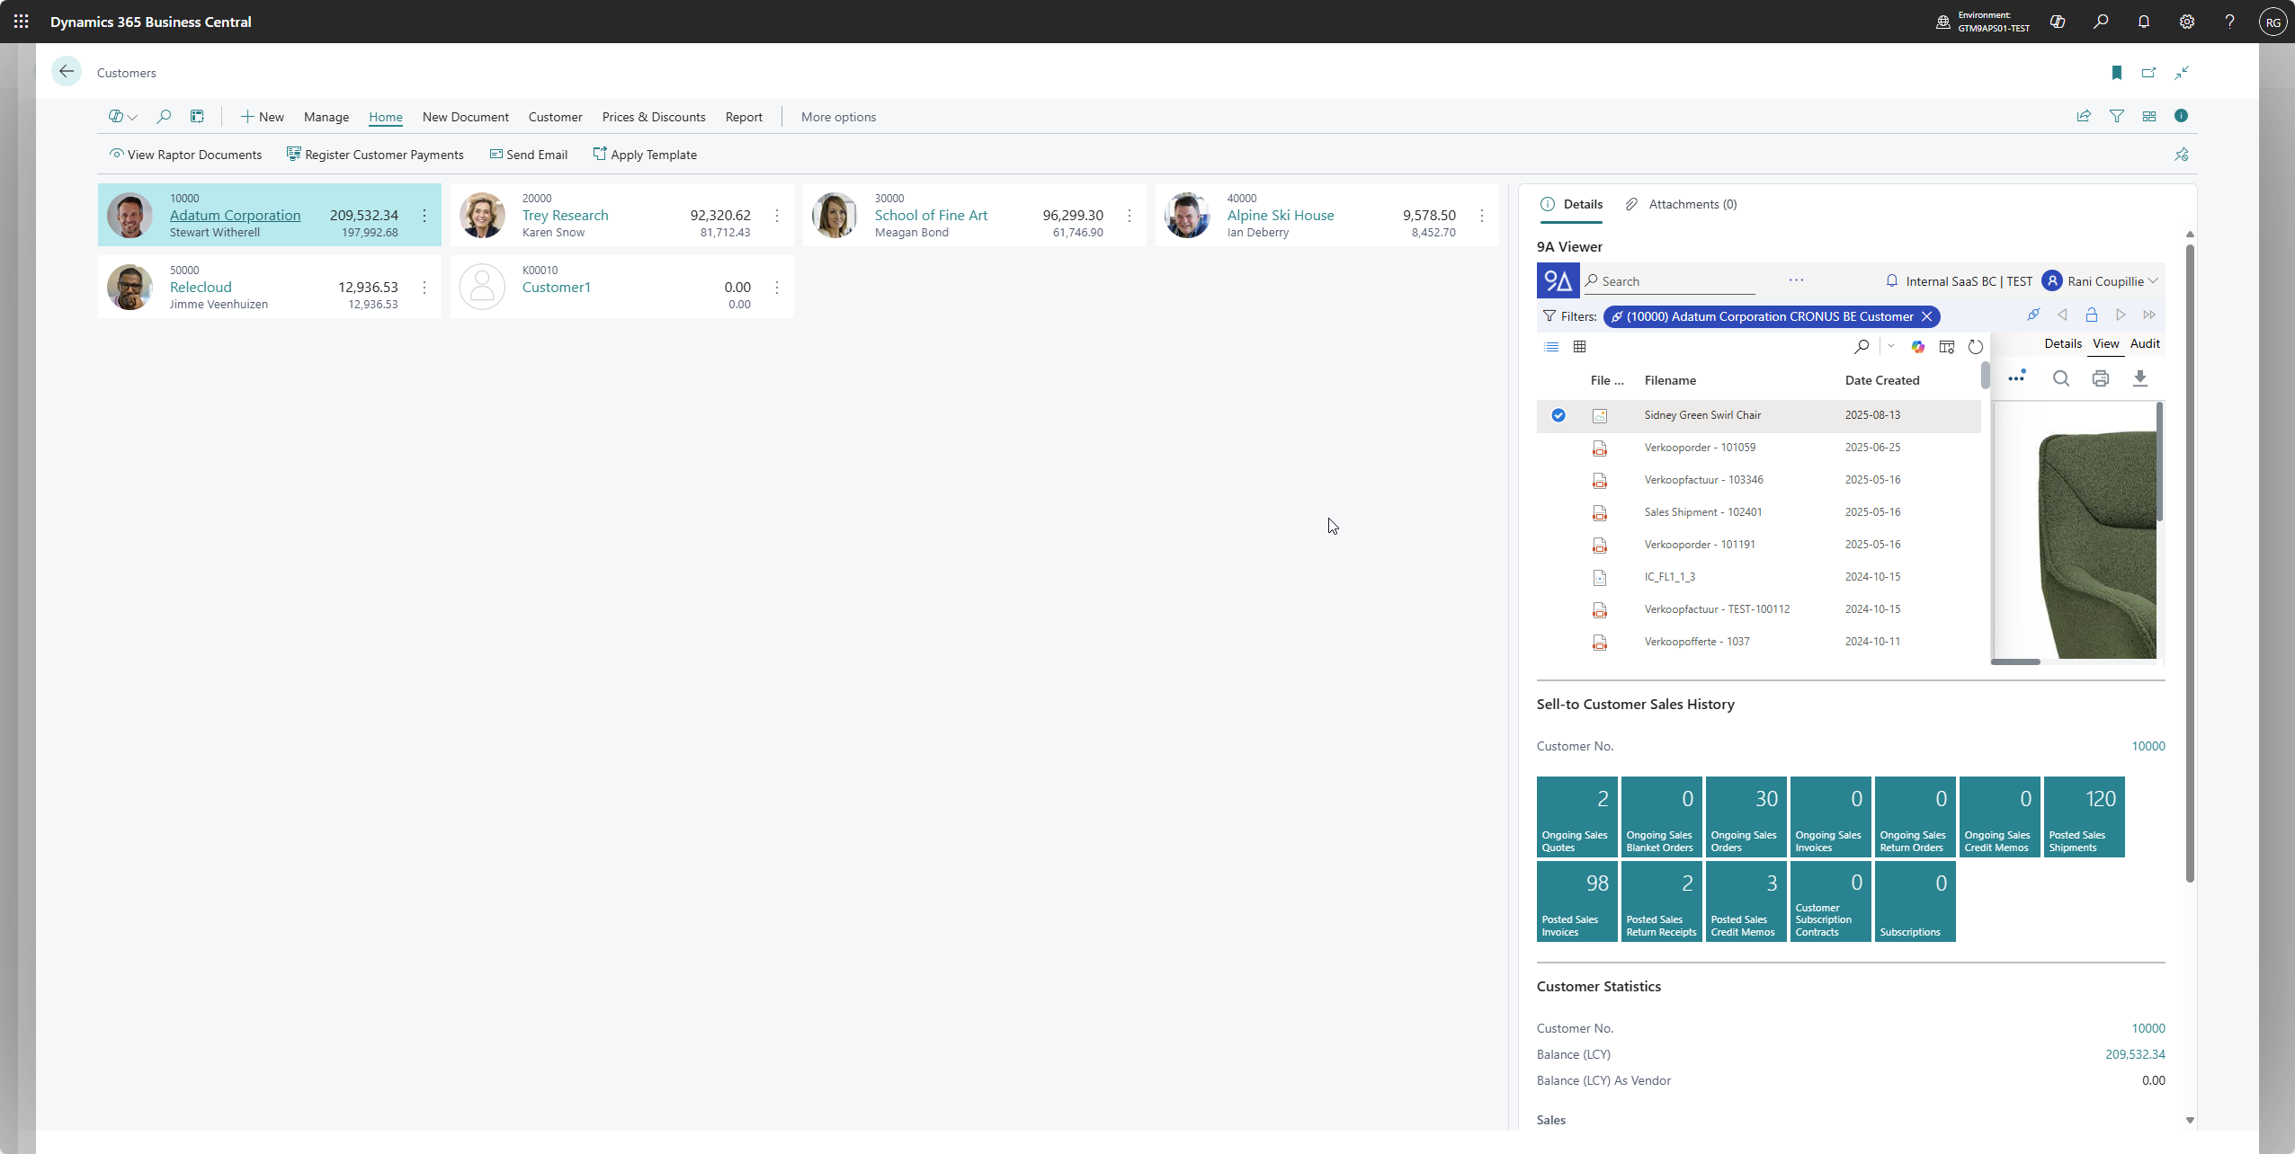Open the Trey Research customer link
Viewport: 2295px width, 1154px height.
[565, 216]
